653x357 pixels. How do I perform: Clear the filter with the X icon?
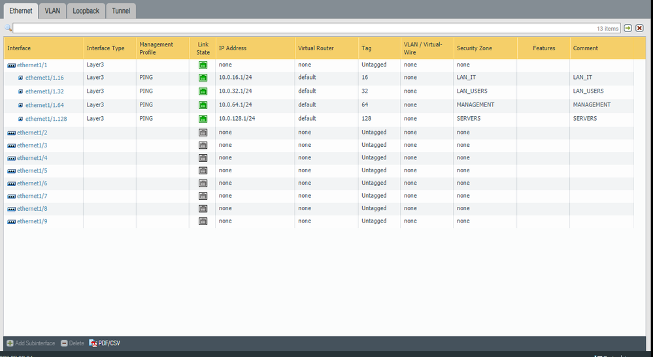coord(640,29)
